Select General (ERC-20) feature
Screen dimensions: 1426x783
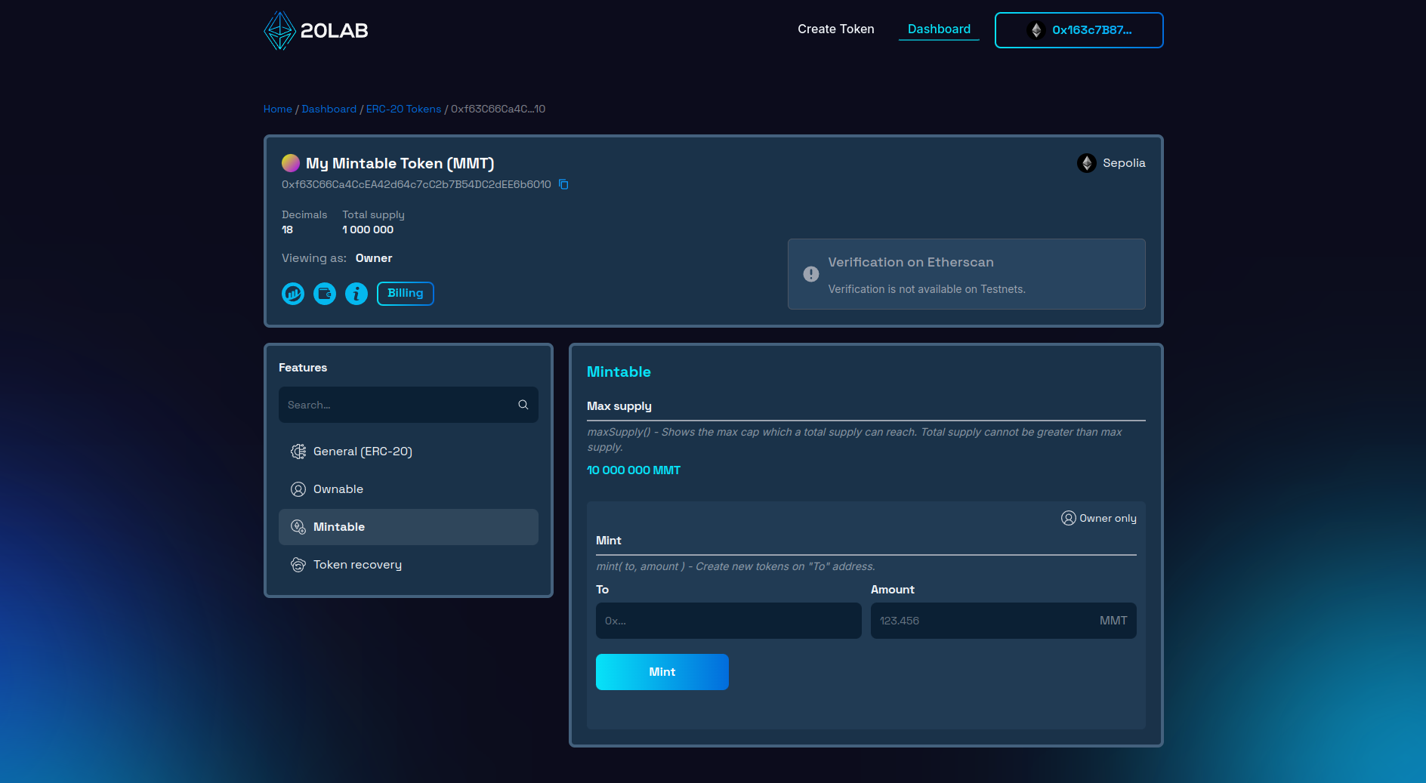tap(409, 452)
